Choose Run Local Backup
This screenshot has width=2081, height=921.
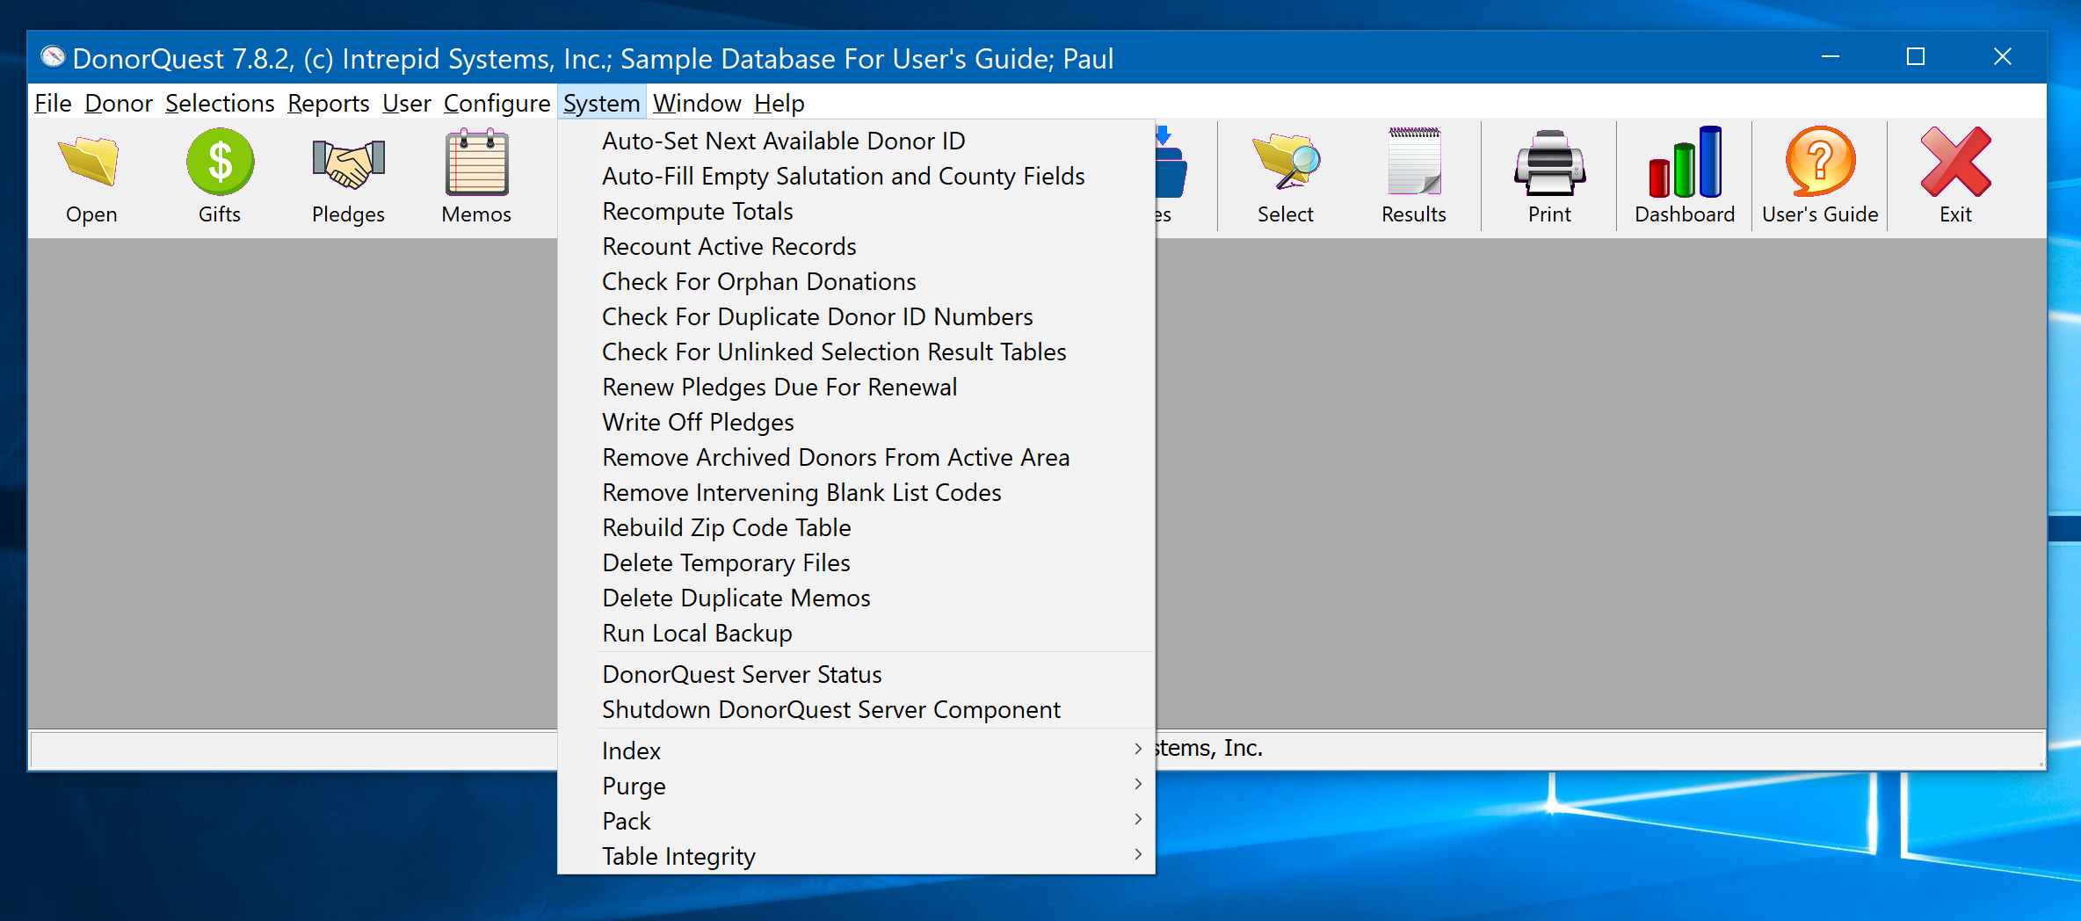click(x=856, y=633)
